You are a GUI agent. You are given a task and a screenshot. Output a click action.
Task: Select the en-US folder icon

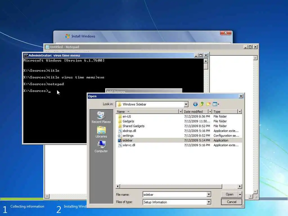pos(120,116)
